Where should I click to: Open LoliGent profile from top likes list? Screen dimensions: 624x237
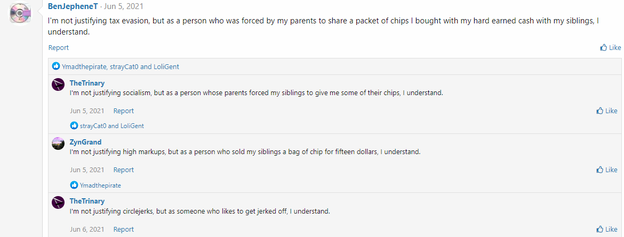point(166,67)
